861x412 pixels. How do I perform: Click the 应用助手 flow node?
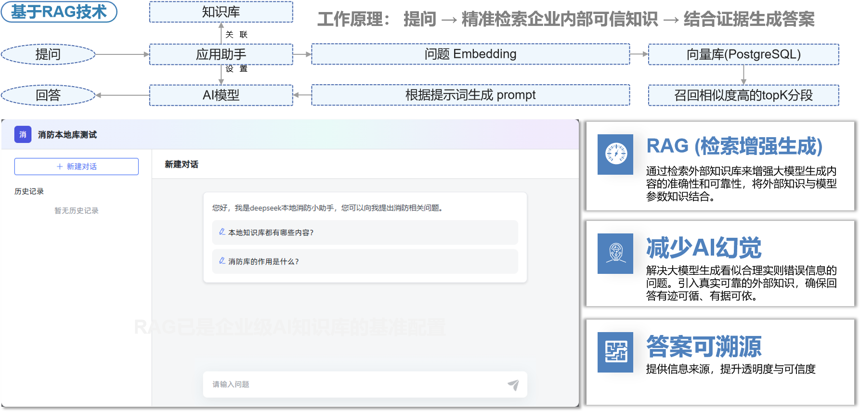(x=221, y=54)
